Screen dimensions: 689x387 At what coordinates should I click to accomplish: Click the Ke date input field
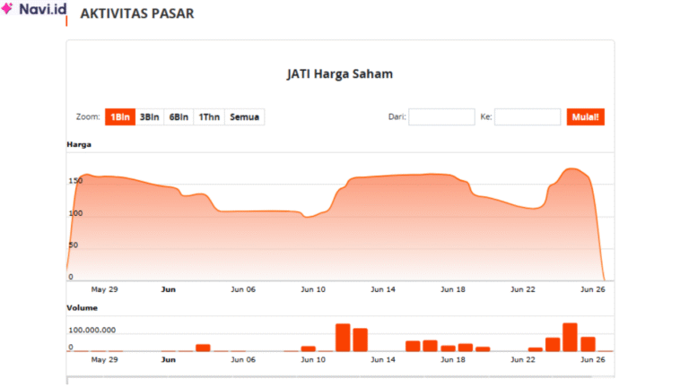[x=528, y=117]
